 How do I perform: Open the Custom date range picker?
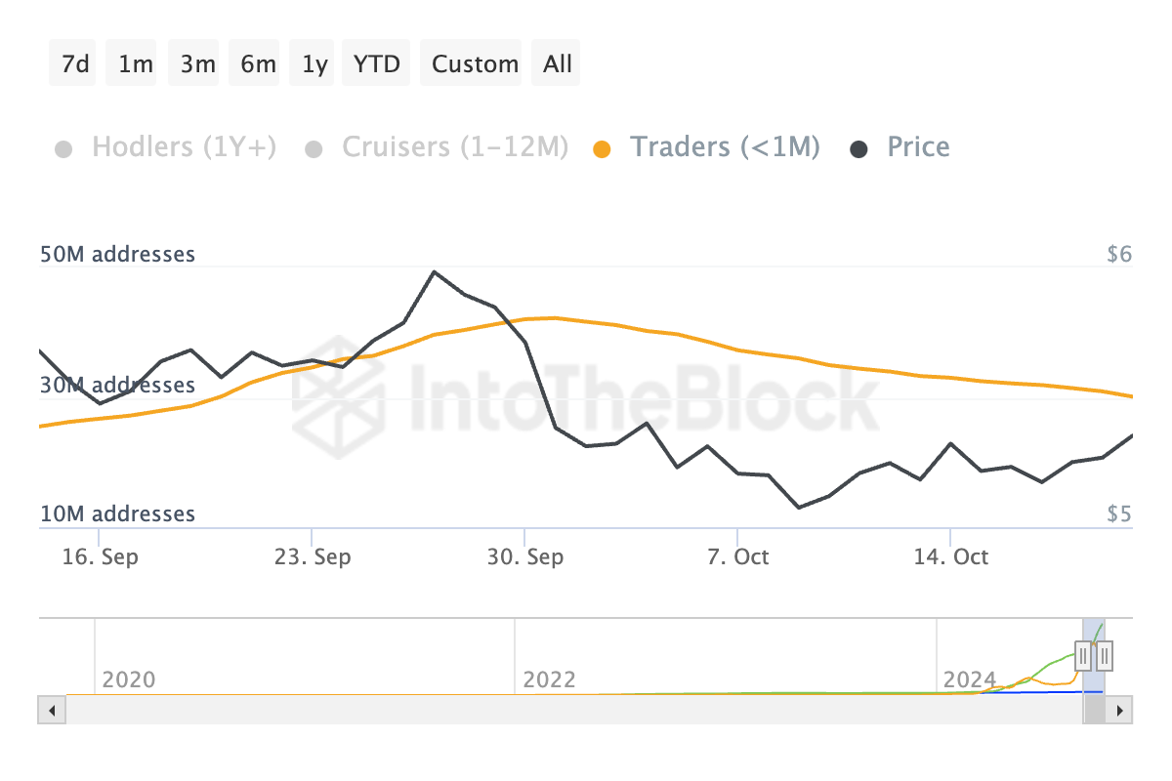coord(475,64)
